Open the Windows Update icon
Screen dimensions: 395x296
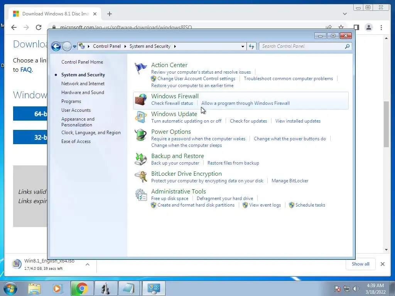coord(140,117)
